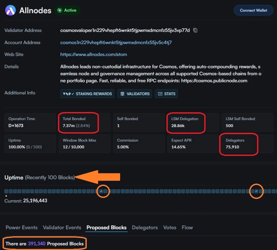The width and height of the screenshot is (277, 250).
Task: Select the Proposed Blocks tab
Action: coord(106,228)
